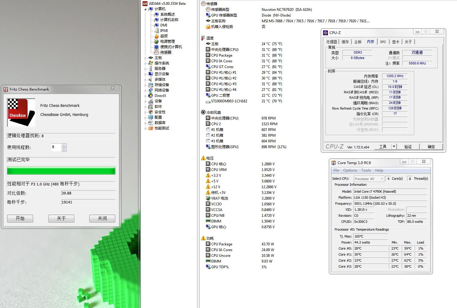The image size is (457, 308).
Task: Click the 验证 button in CPU-Z
Action: (408, 147)
